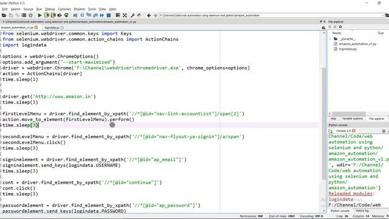Sort file explorer by Name column
This screenshot has width=389, height=219.
pos(337,33)
